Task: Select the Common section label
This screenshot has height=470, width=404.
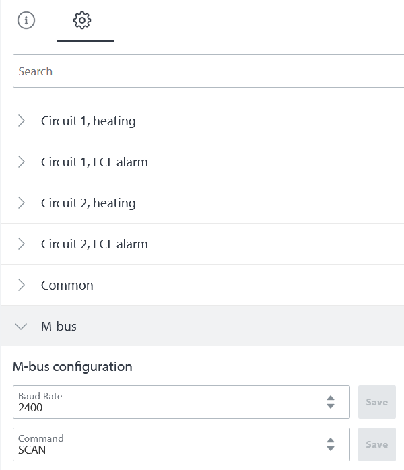Action: coord(67,285)
